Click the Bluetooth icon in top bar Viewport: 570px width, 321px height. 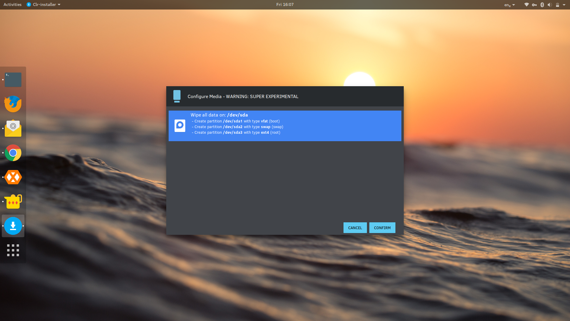click(542, 4)
